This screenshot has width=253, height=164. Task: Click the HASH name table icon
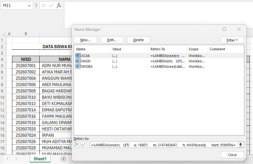78,61
